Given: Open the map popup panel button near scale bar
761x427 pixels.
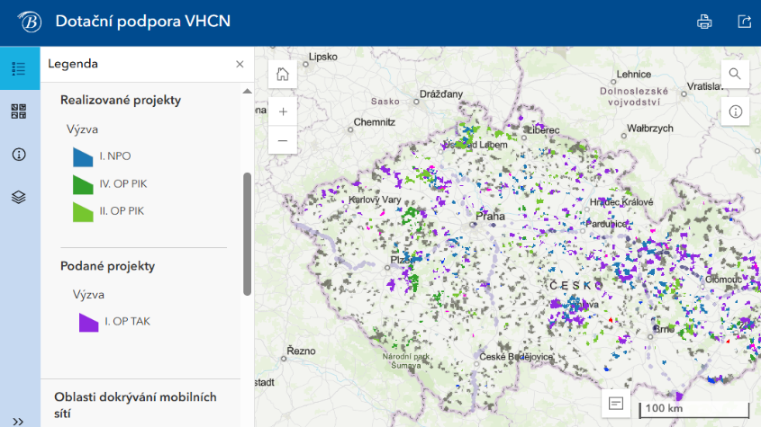Looking at the screenshot, I should coord(616,404).
